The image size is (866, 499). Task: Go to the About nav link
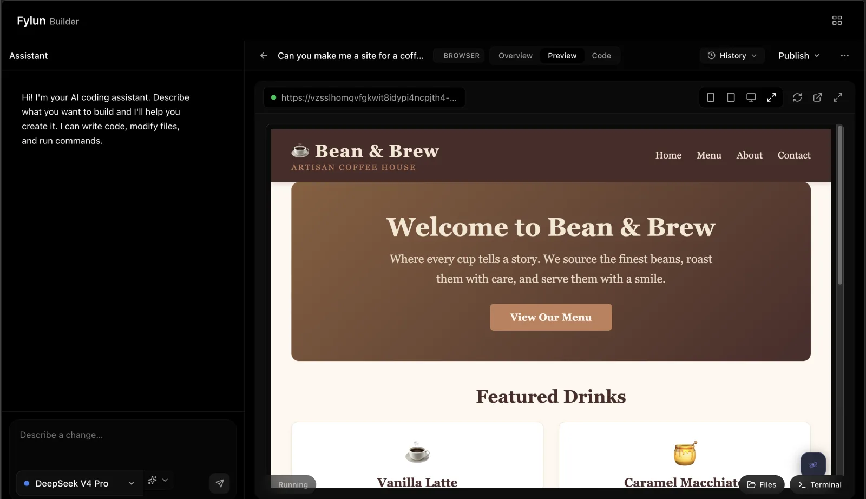coord(750,155)
